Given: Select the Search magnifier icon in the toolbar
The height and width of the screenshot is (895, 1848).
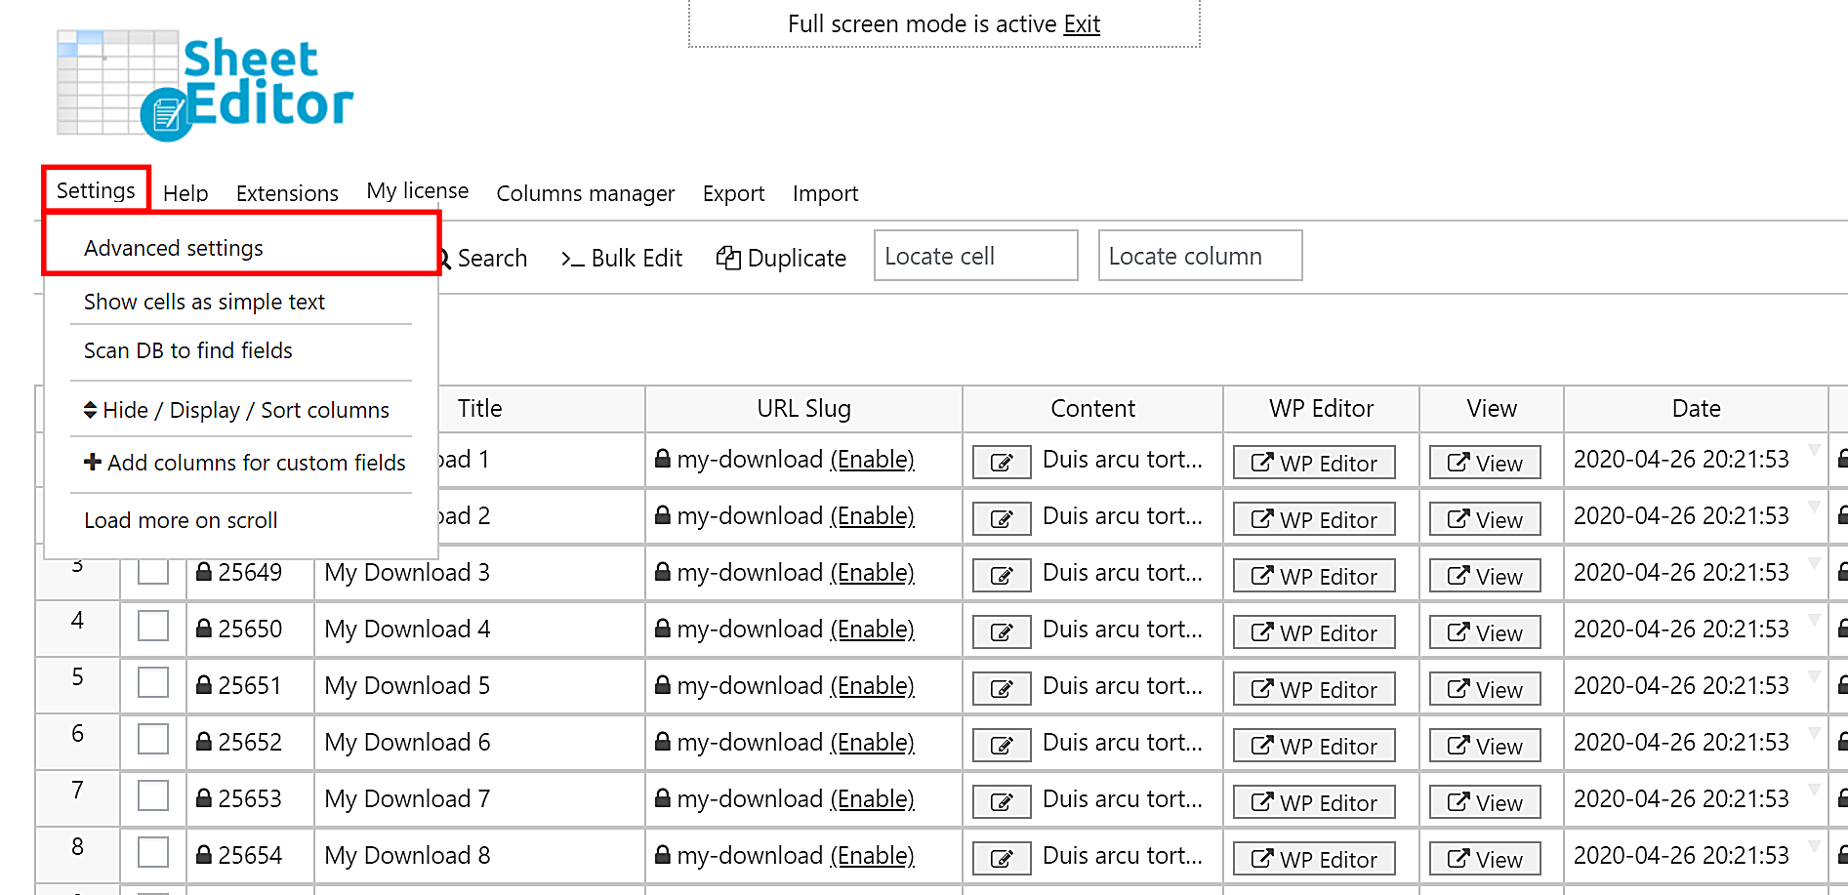Looking at the screenshot, I should click(444, 258).
